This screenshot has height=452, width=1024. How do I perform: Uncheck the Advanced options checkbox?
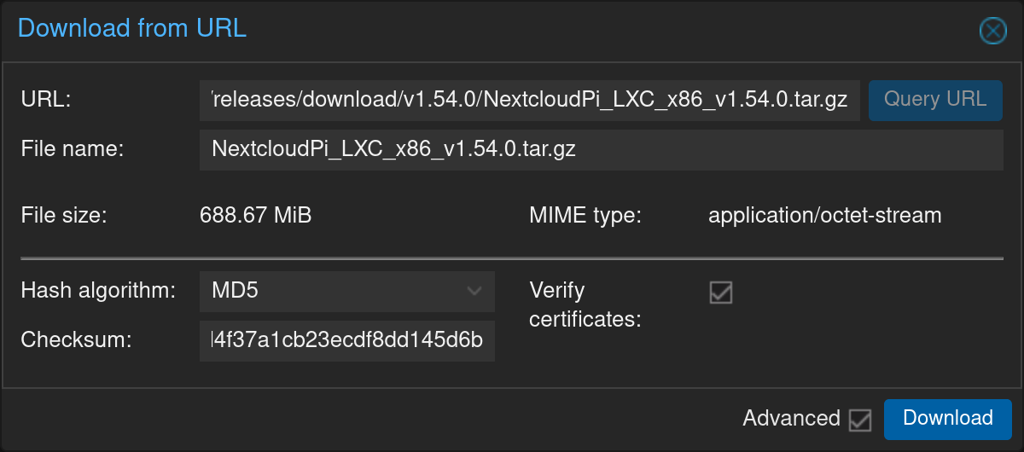tap(860, 420)
